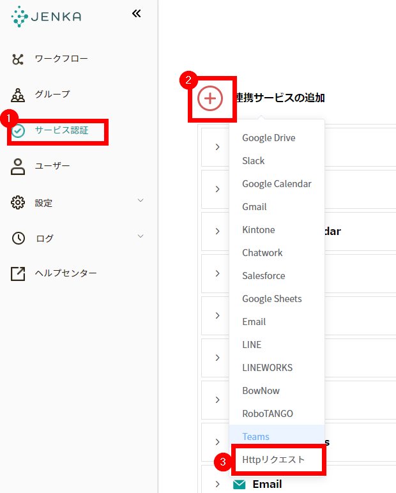Select サービス認証 in sidebar
This screenshot has height=493, width=396.
62,130
